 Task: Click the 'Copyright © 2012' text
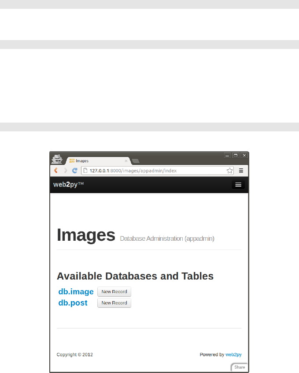click(x=74, y=354)
